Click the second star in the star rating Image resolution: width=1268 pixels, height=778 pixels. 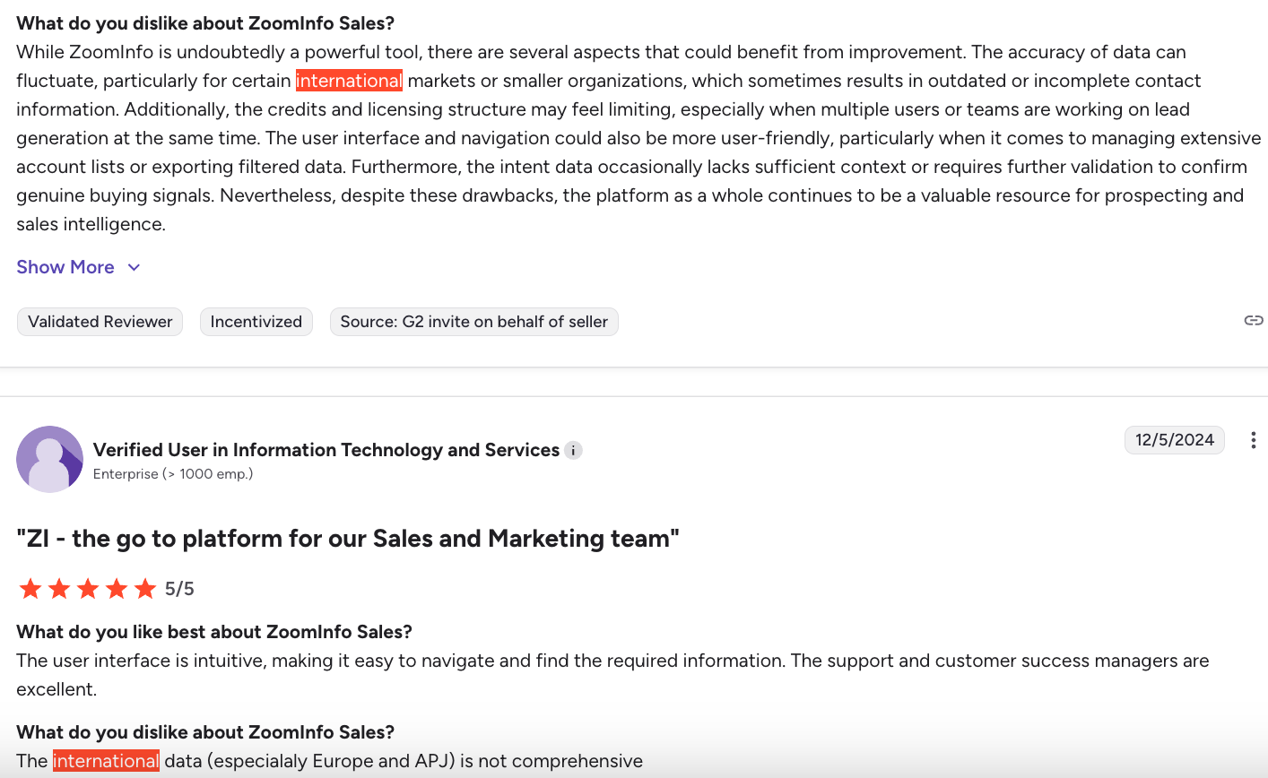coord(58,588)
